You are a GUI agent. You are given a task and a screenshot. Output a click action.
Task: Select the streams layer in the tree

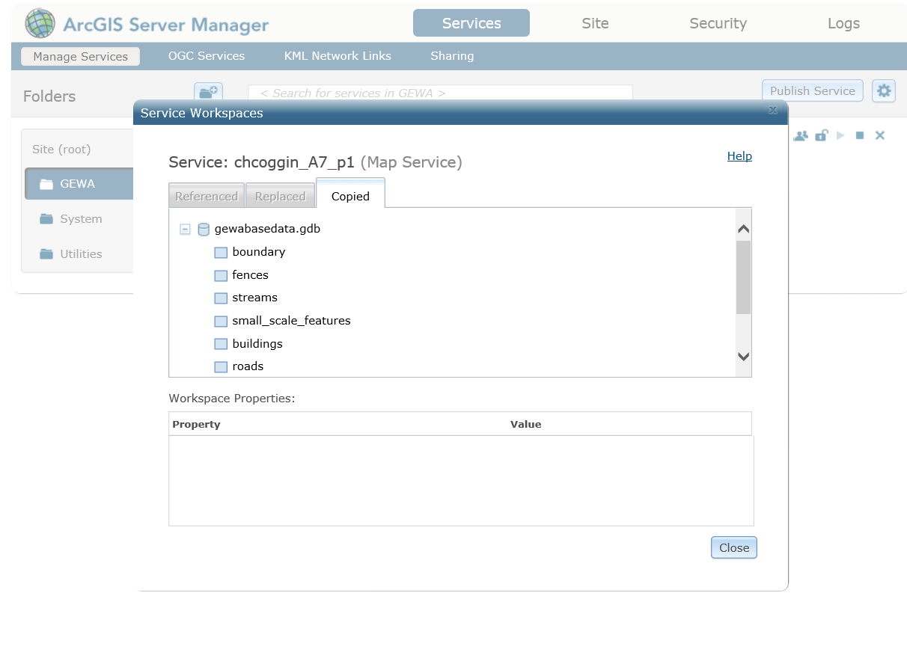[x=254, y=298]
